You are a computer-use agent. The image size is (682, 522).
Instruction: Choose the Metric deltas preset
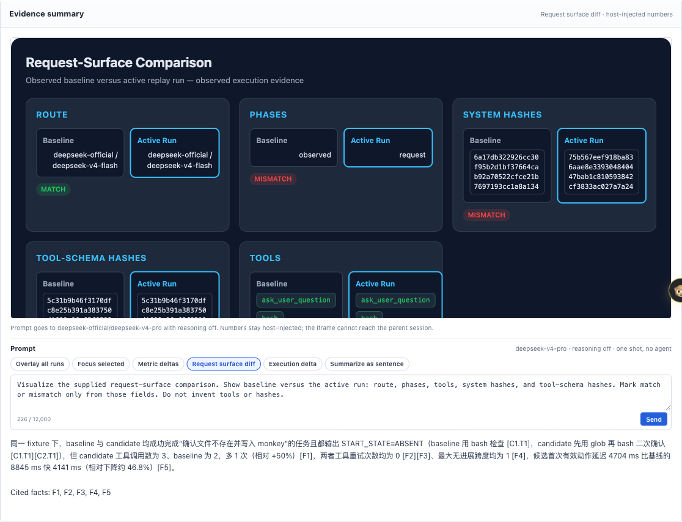point(158,364)
